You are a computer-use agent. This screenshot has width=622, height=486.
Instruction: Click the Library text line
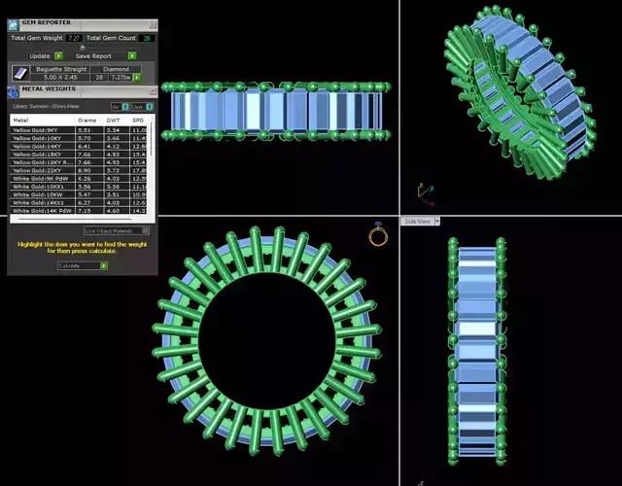46,106
